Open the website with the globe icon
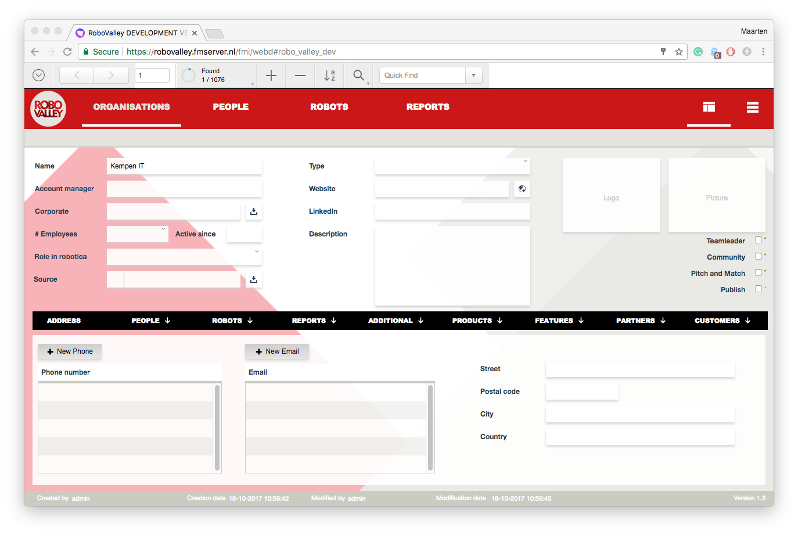The image size is (798, 535). click(522, 189)
